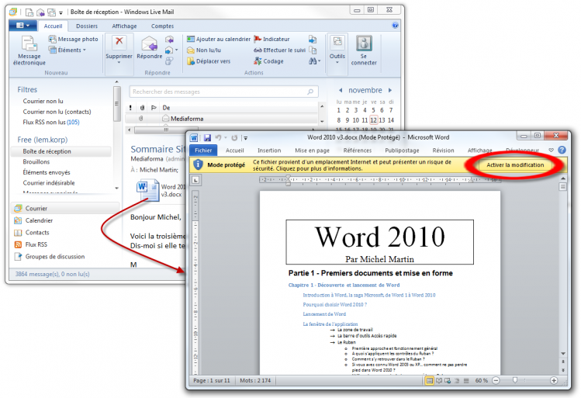Click Déplacer vers in Actions group

click(x=209, y=61)
